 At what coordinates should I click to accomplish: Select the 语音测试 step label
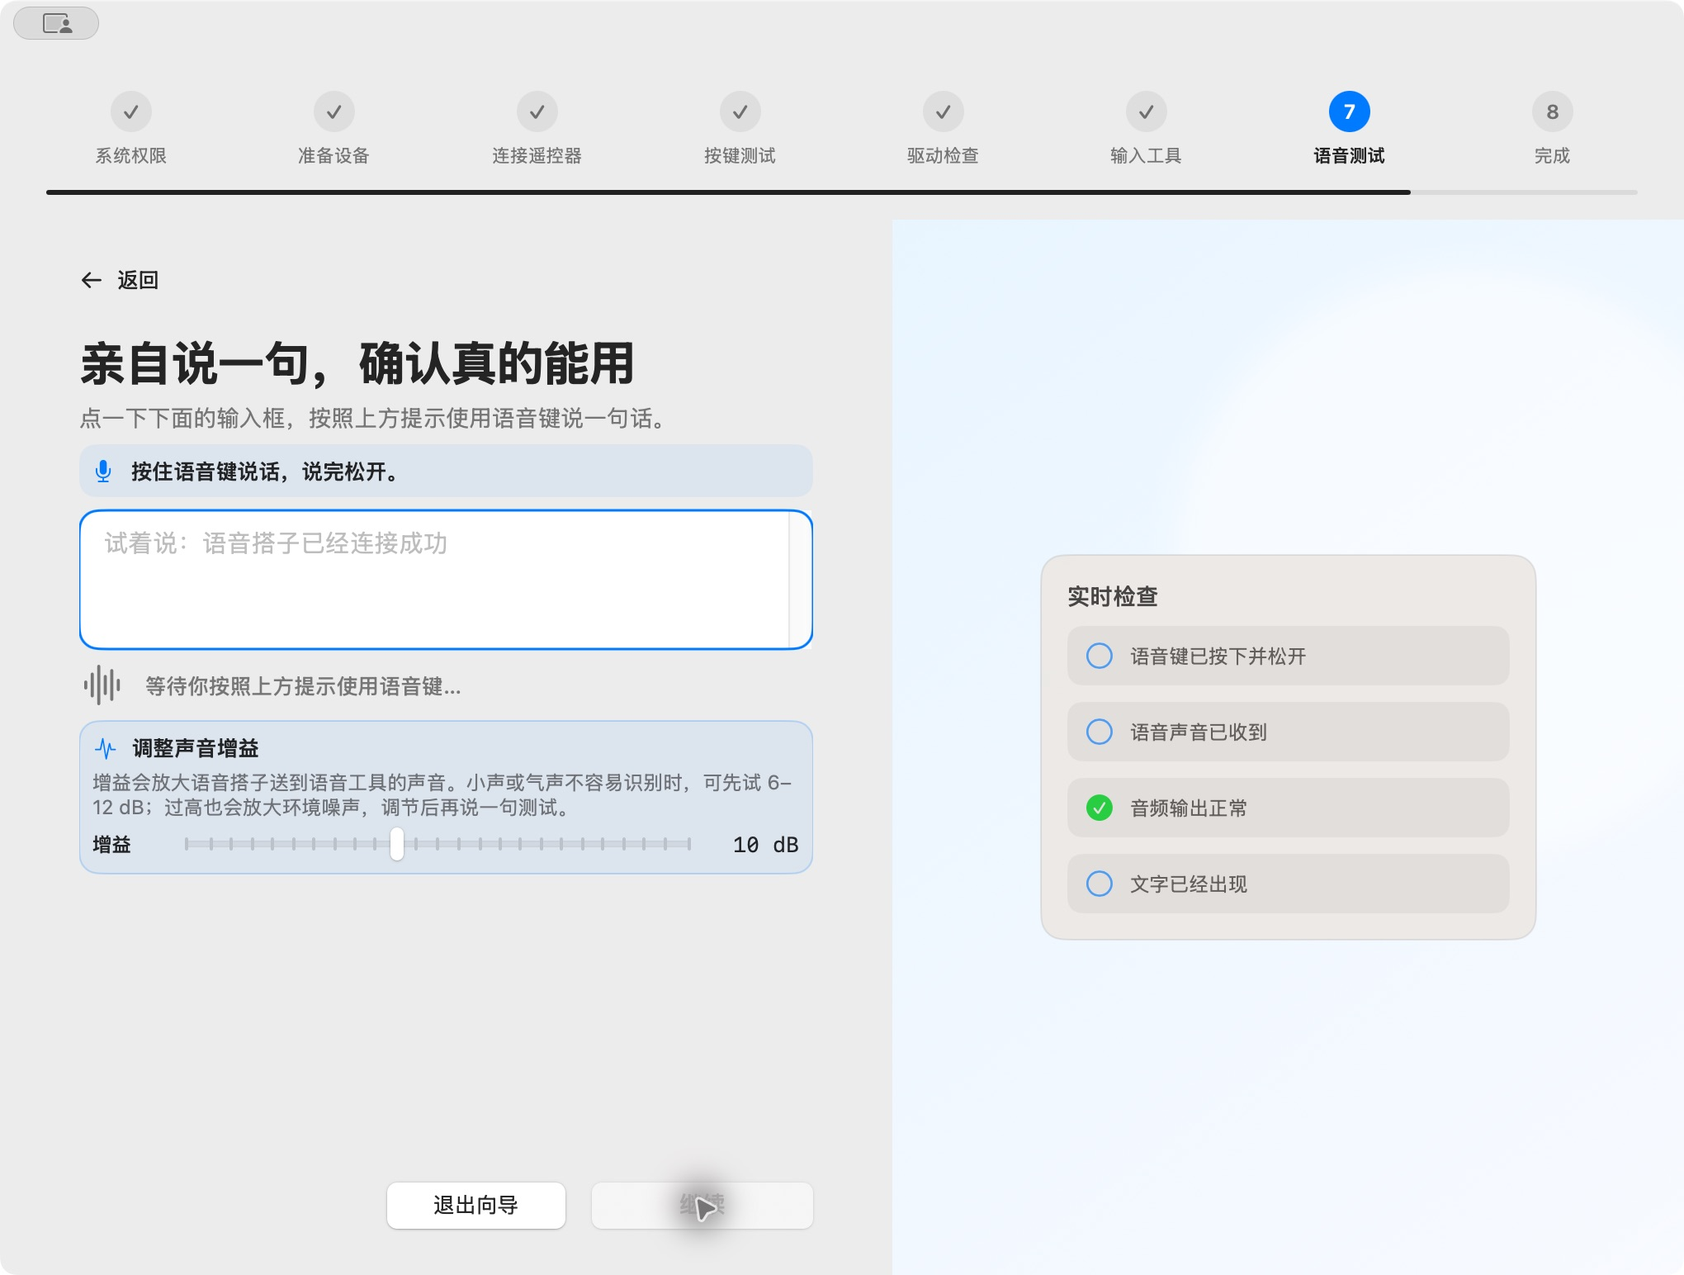point(1350,155)
